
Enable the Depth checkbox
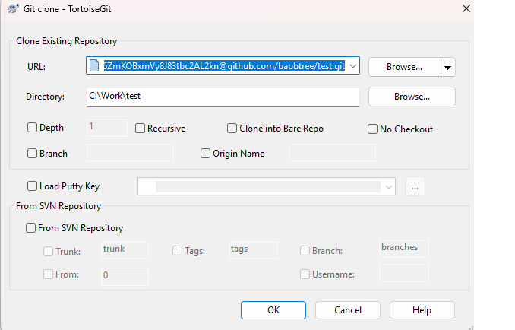[x=32, y=128]
